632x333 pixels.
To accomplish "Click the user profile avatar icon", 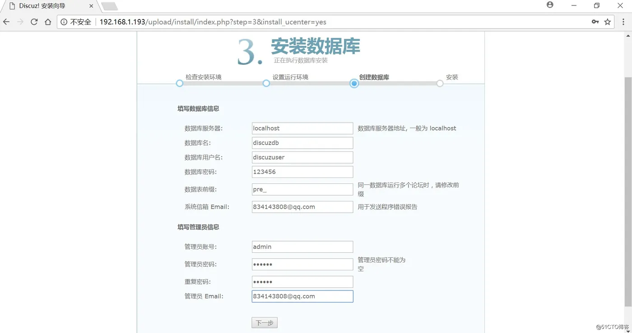I will coord(549,5).
